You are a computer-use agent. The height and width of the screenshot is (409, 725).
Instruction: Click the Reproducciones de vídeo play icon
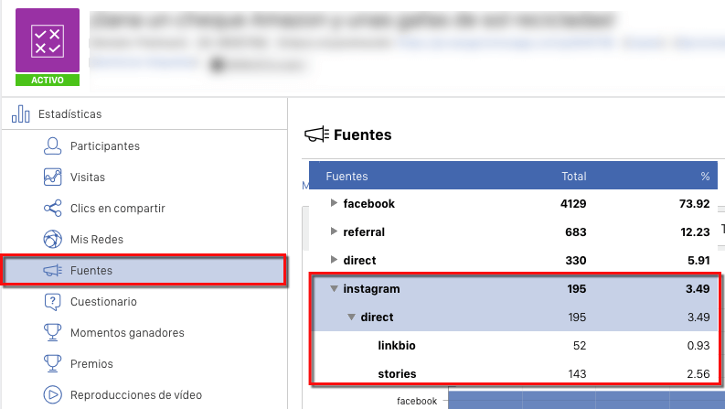tap(53, 395)
